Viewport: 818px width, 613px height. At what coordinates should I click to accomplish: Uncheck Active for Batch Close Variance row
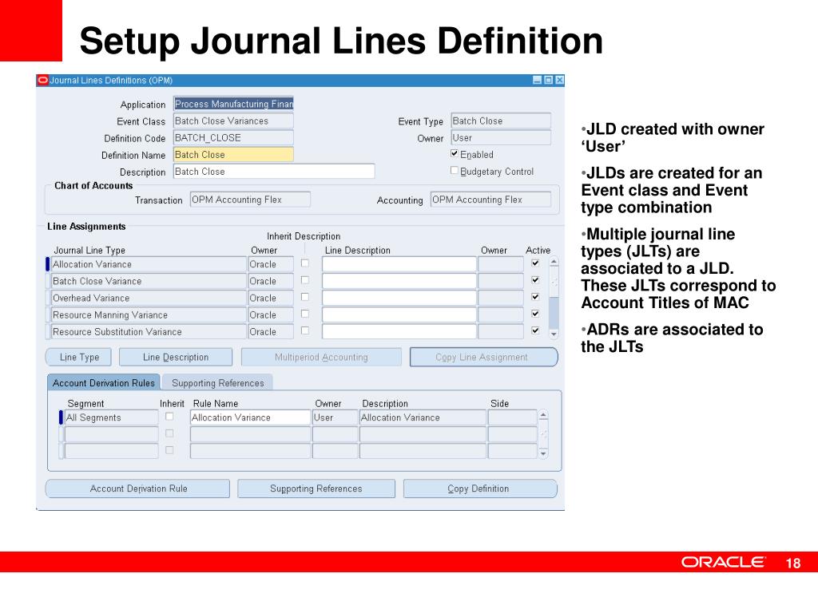pyautogui.click(x=535, y=280)
